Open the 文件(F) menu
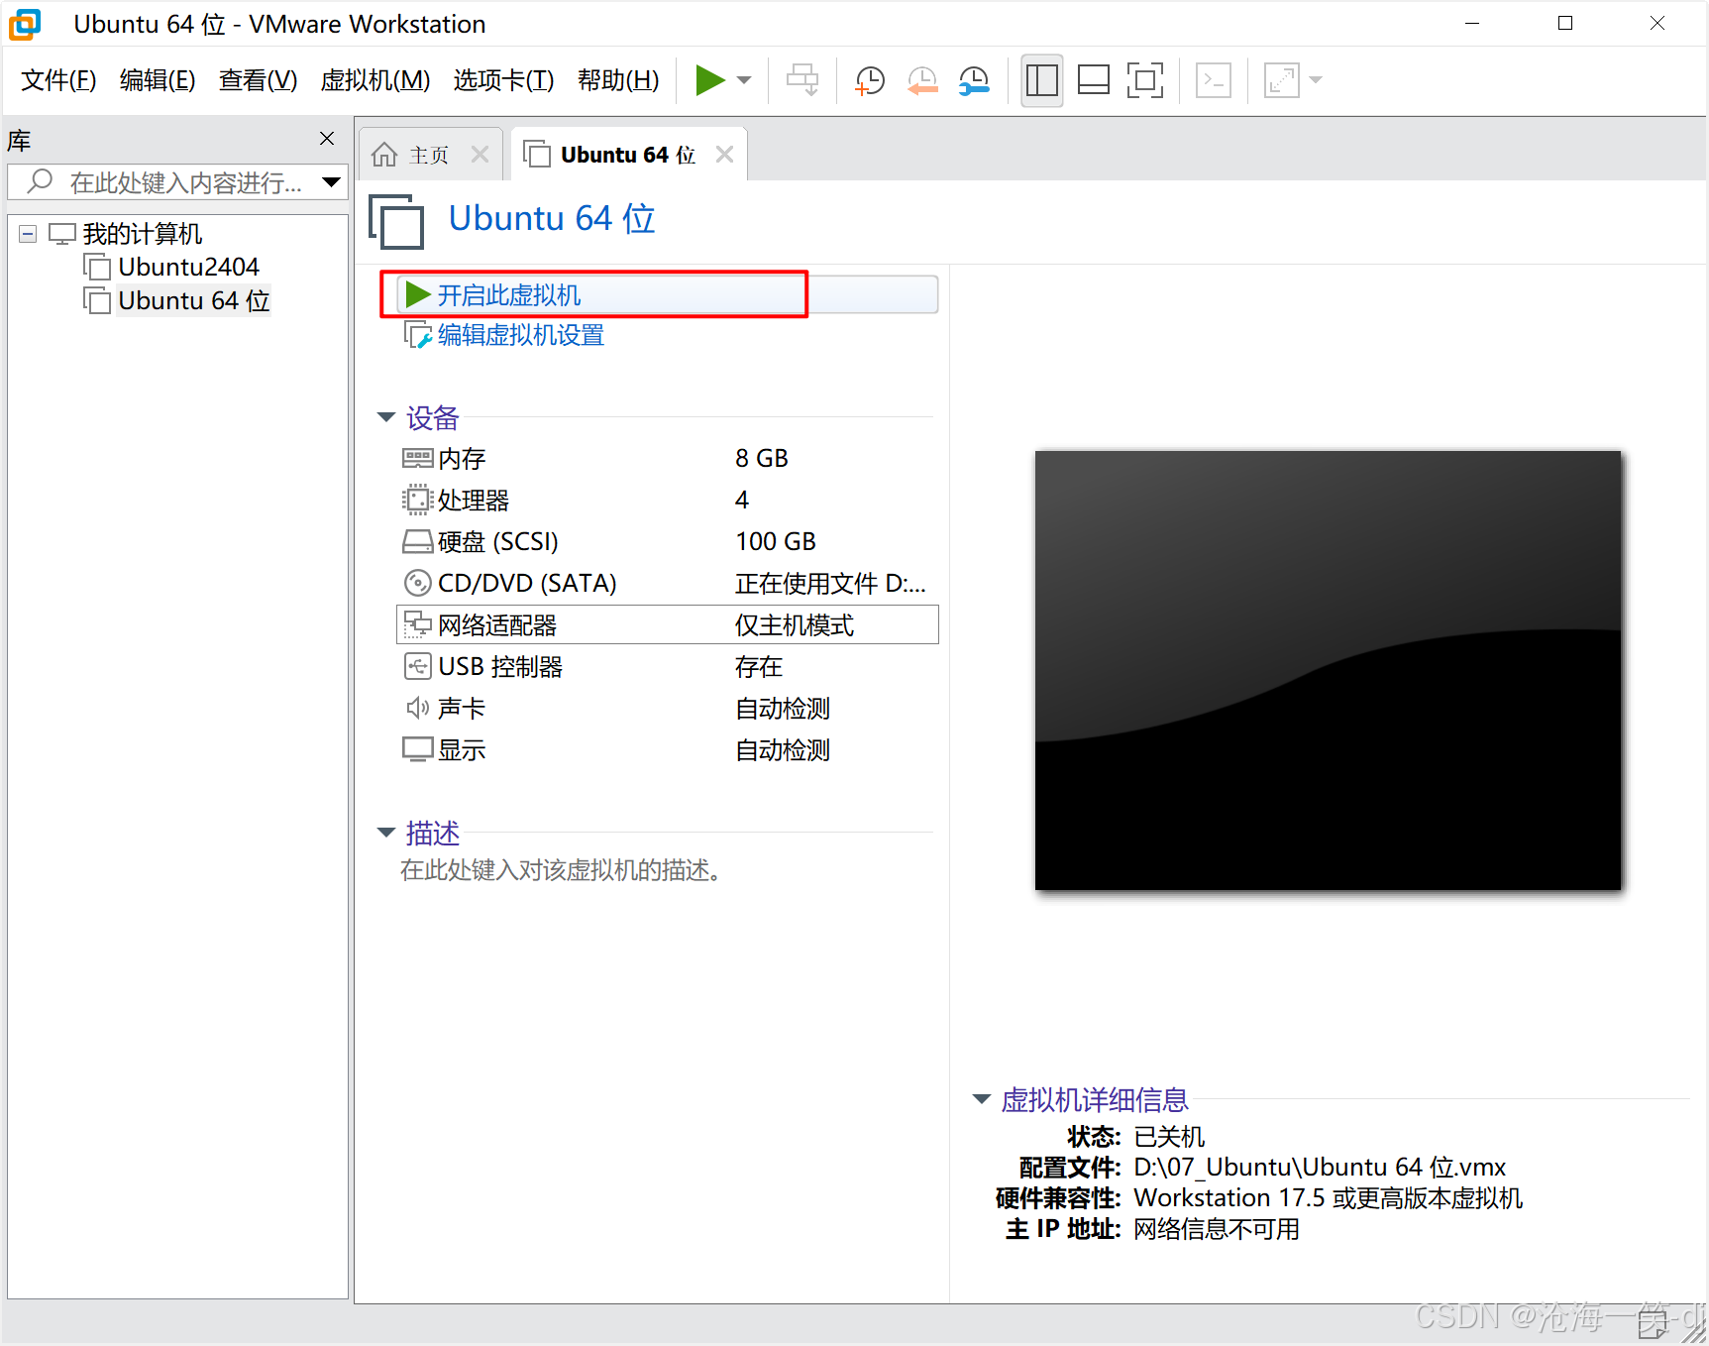 tap(58, 80)
